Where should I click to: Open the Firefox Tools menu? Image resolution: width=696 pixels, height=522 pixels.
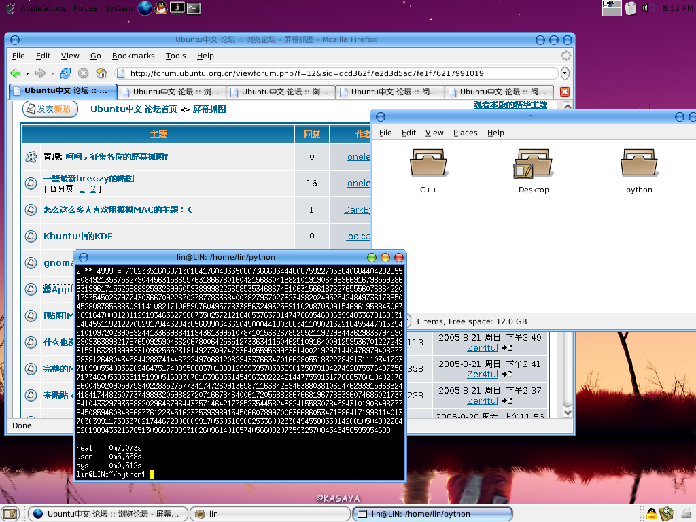click(176, 56)
